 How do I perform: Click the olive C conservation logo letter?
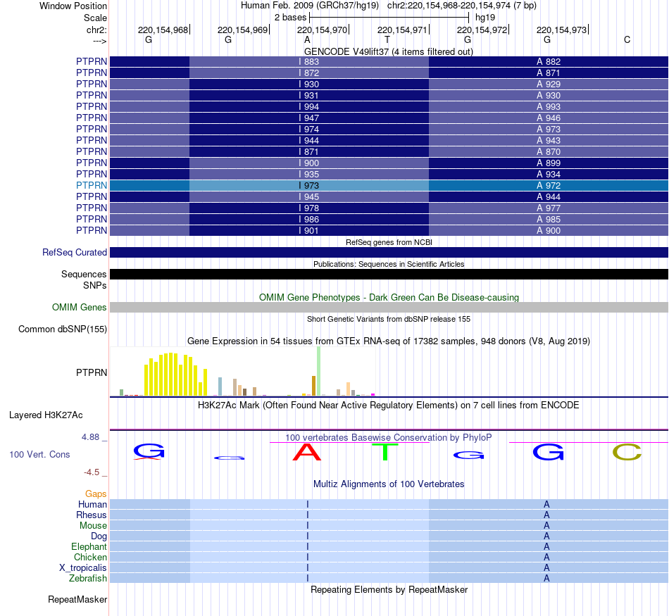tap(627, 452)
